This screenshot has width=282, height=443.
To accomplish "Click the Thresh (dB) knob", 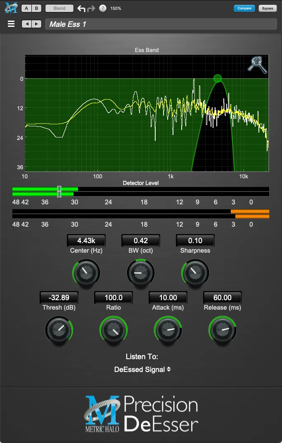I will click(59, 329).
